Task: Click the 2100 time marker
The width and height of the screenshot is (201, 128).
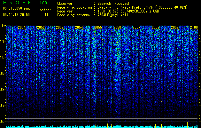Action: [194, 28]
